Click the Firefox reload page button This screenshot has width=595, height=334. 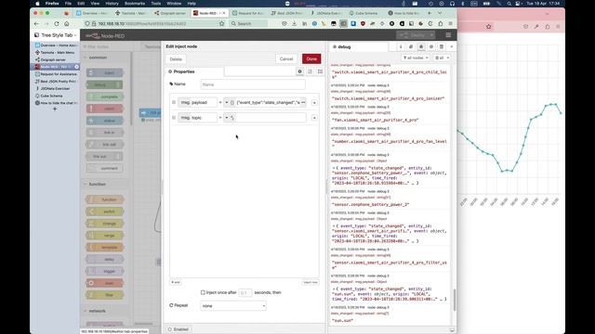tap(57, 23)
